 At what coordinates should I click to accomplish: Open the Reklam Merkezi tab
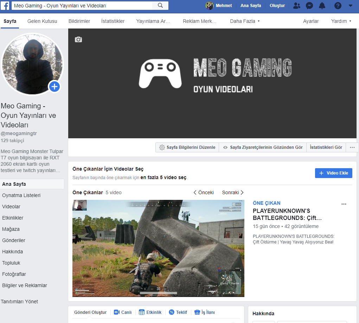199,21
